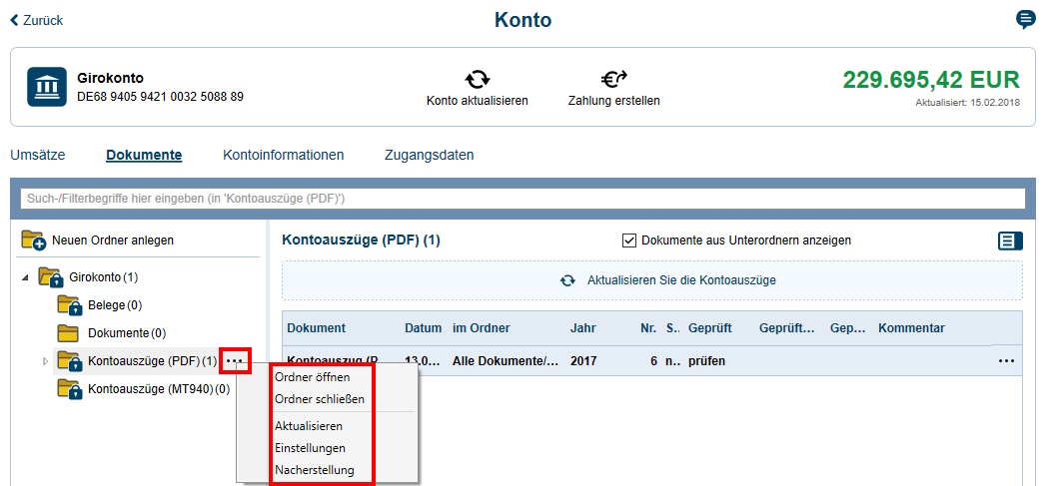Click the Neuen Ordner anlegen folder icon

click(x=33, y=241)
